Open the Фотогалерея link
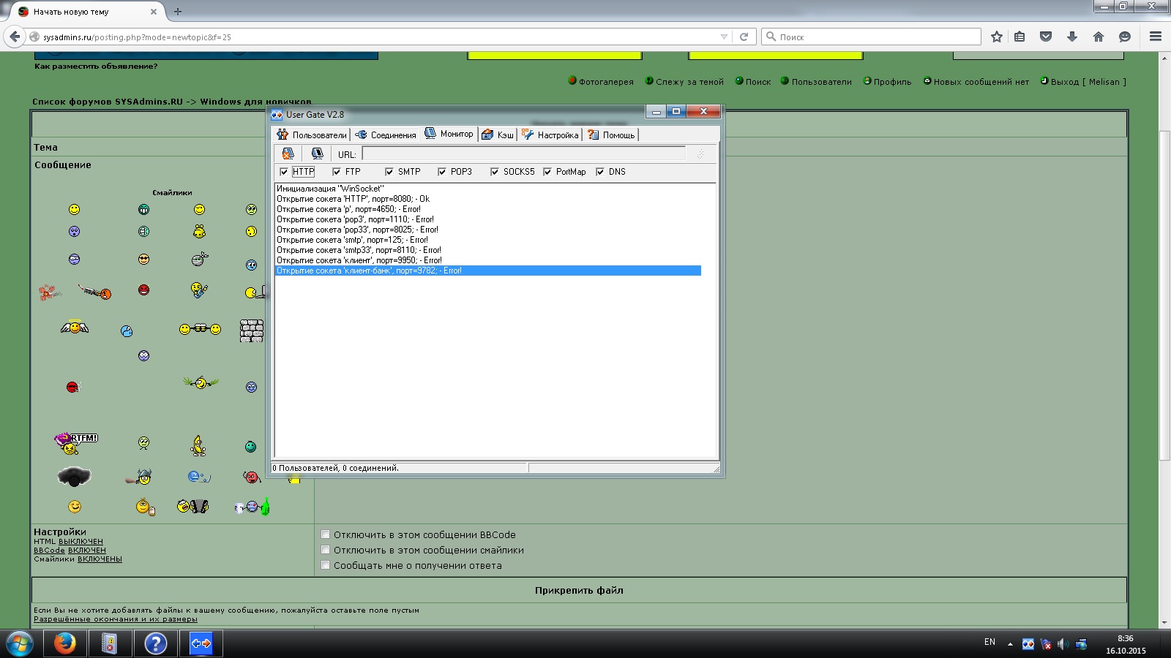The width and height of the screenshot is (1171, 658). click(x=606, y=82)
